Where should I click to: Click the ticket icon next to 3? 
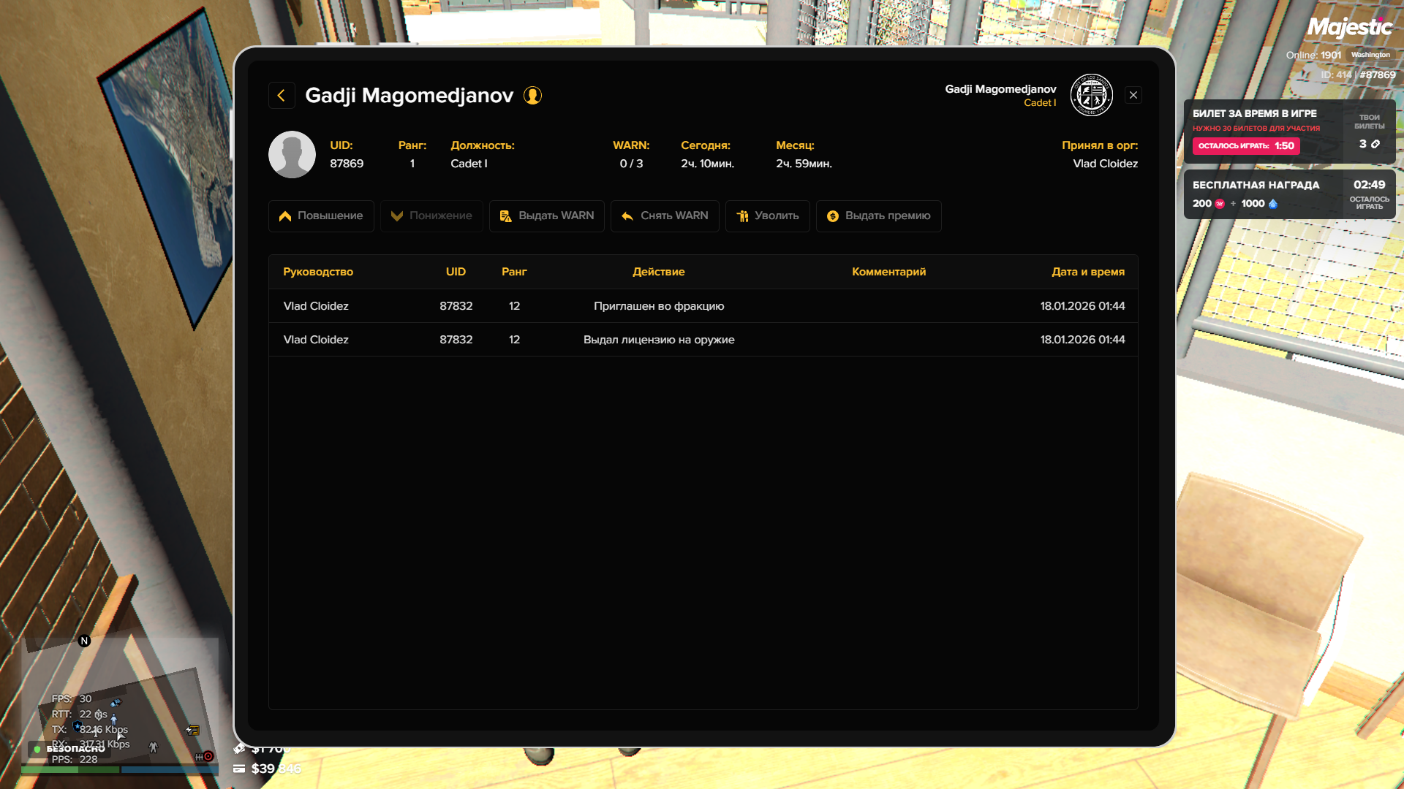pos(1375,144)
